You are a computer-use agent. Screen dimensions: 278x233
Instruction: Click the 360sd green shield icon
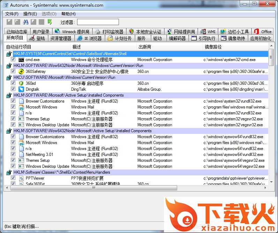click(21, 83)
